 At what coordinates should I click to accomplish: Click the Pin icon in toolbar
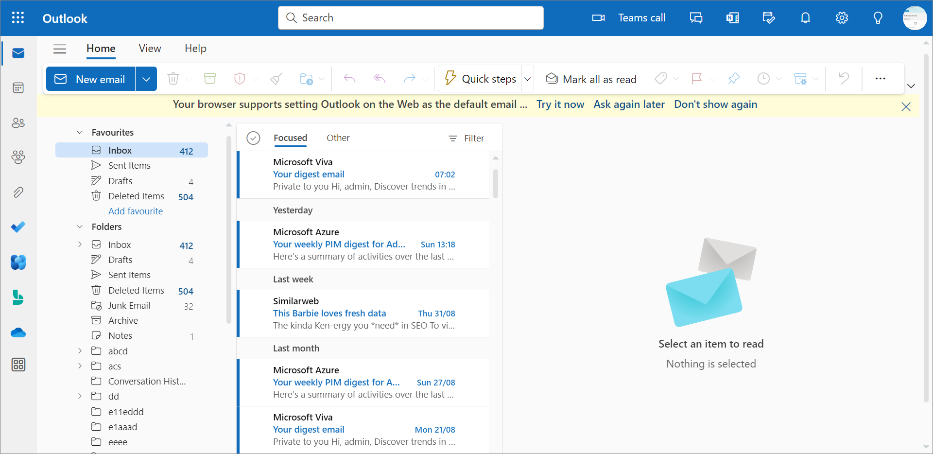(x=734, y=79)
